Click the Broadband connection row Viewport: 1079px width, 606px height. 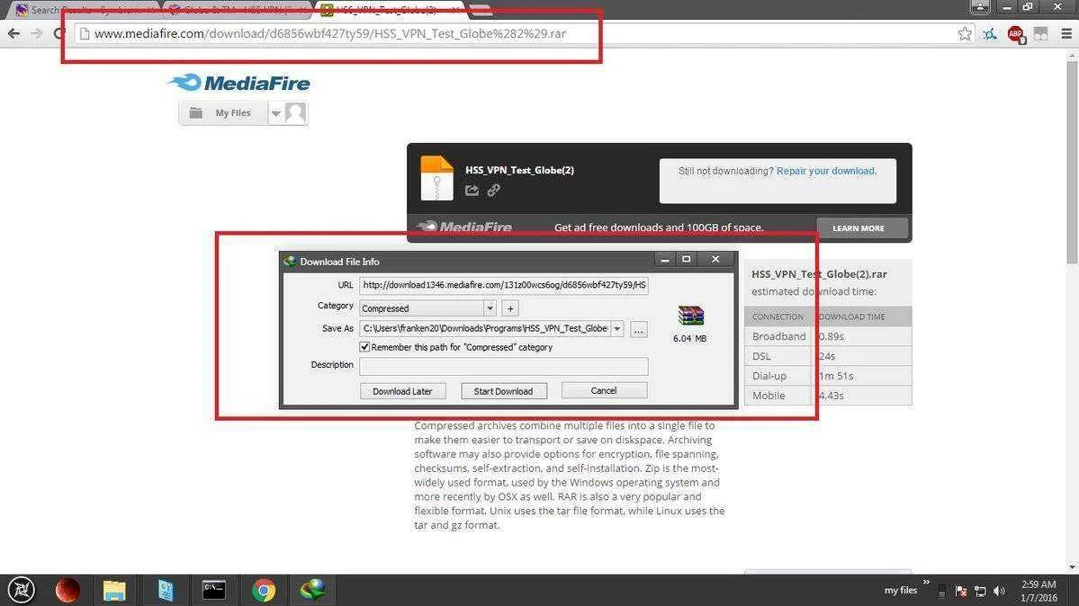pyautogui.click(x=828, y=336)
